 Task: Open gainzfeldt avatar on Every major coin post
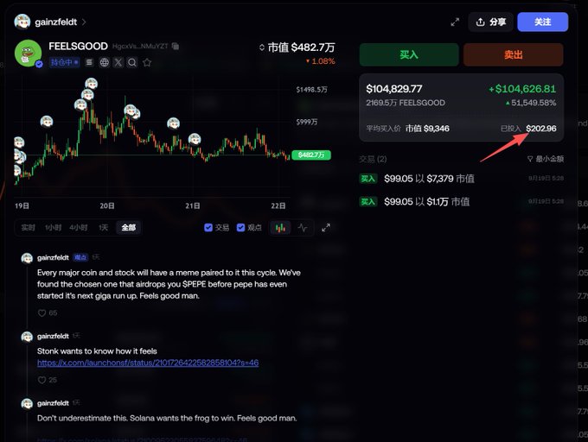point(27,258)
